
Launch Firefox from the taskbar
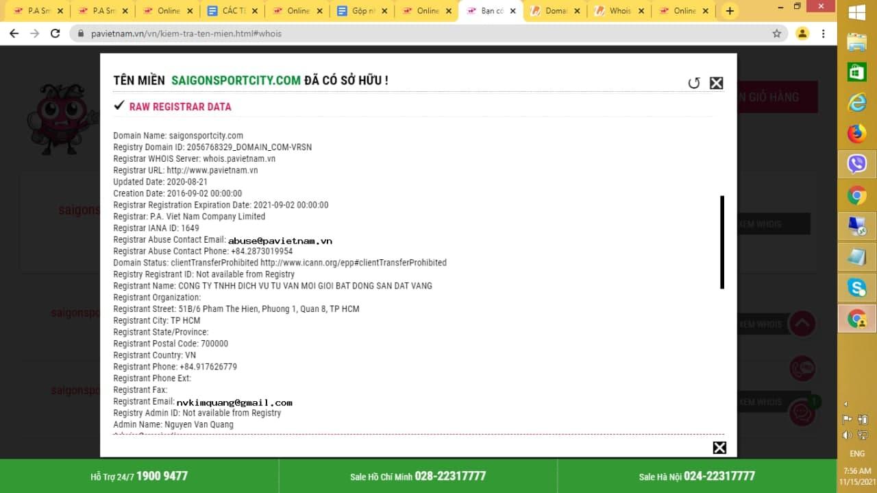point(857,134)
